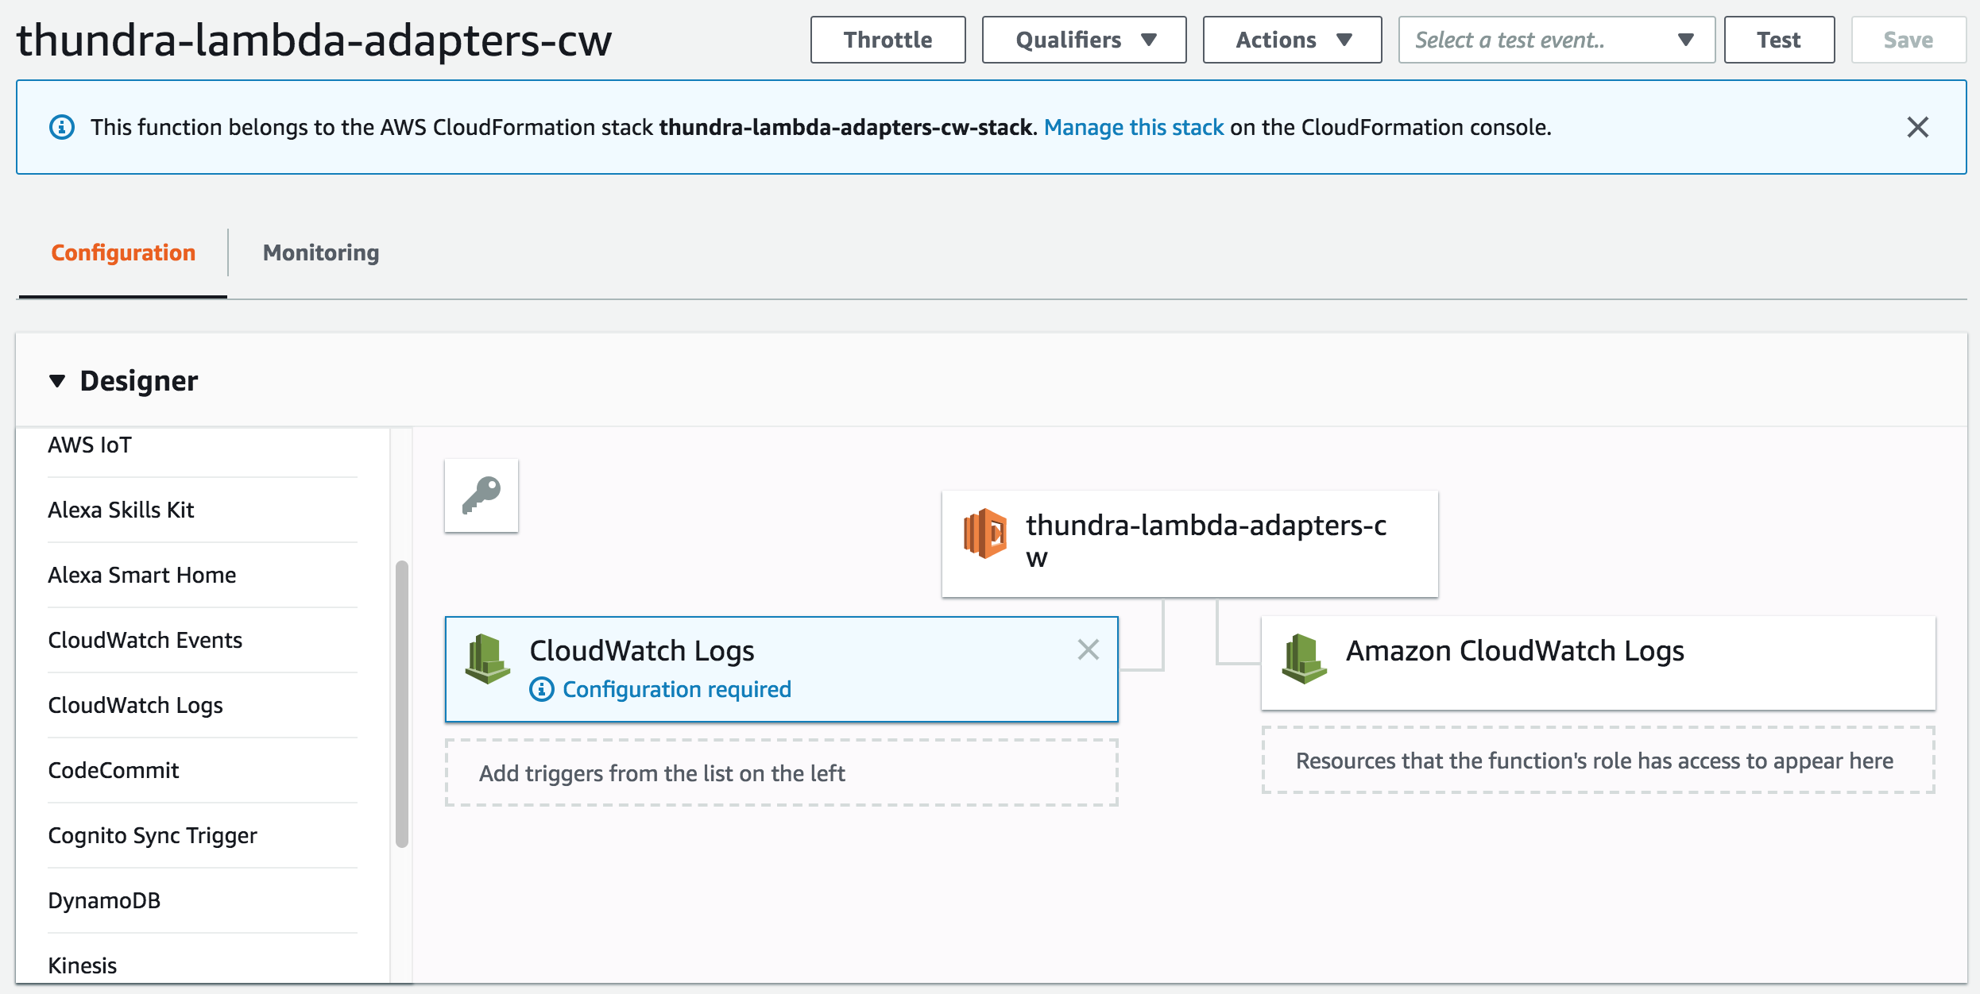Open the Select a test event dropdown
This screenshot has width=1980, height=994.
(x=1557, y=40)
